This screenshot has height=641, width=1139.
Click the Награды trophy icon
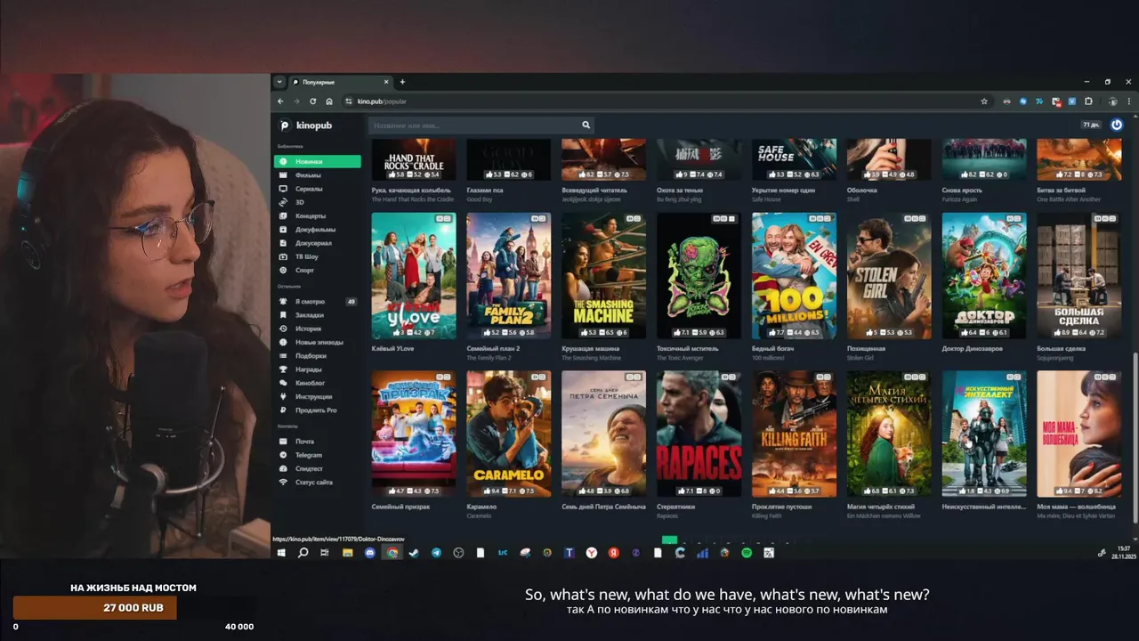pyautogui.click(x=284, y=369)
